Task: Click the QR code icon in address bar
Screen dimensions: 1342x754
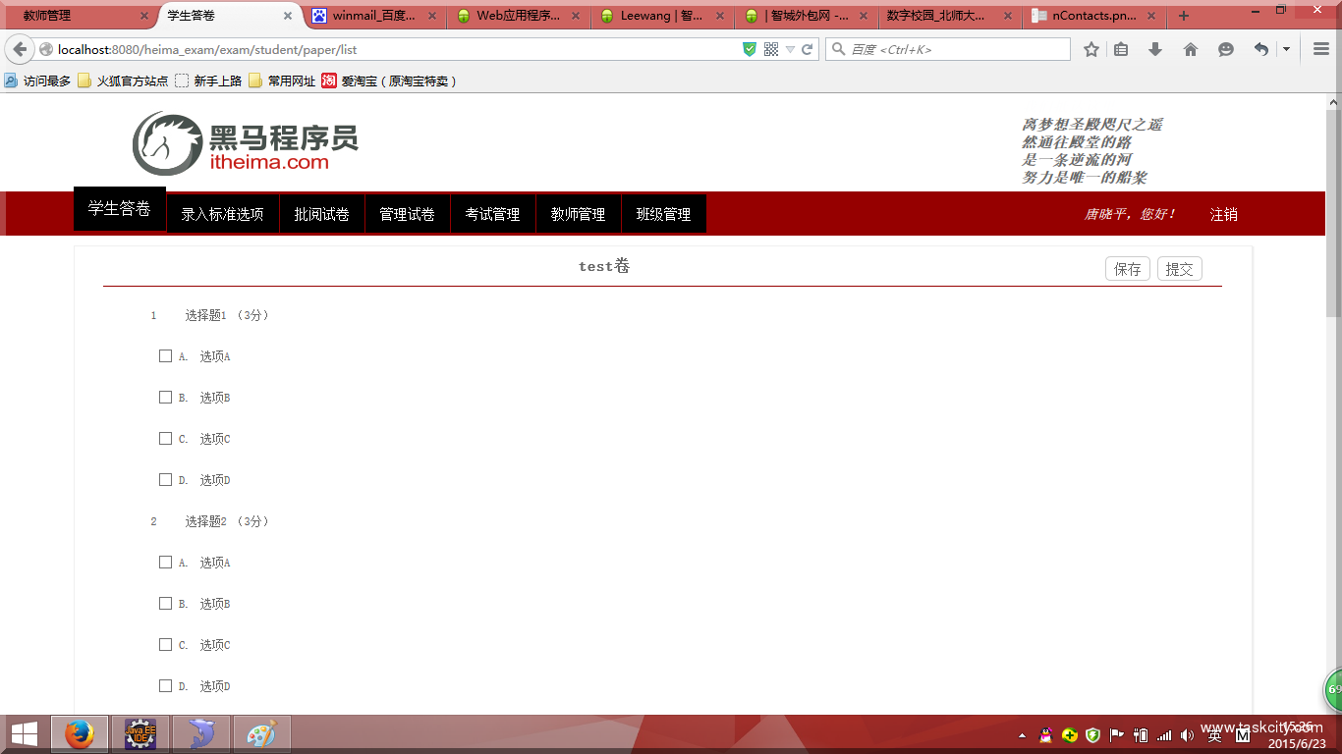Action: point(771,49)
